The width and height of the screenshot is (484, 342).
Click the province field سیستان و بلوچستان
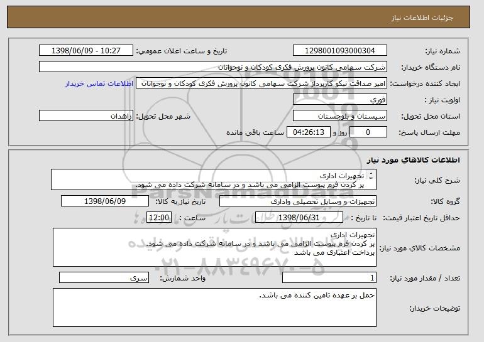click(x=340, y=116)
